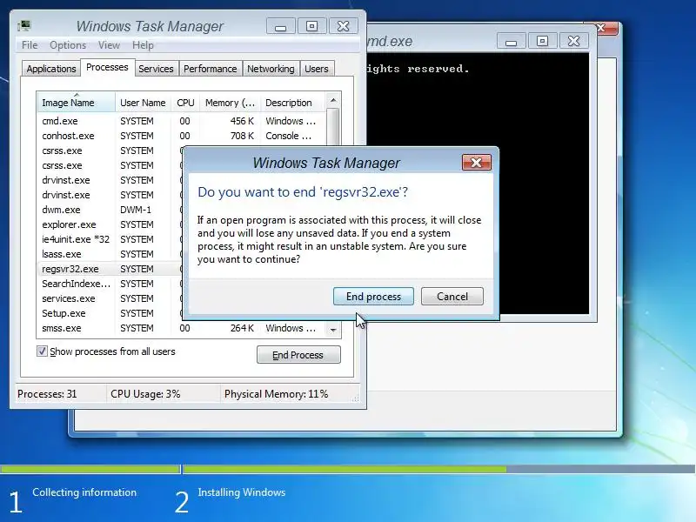The image size is (696, 522).
Task: Sort by CPU column header
Action: [185, 103]
